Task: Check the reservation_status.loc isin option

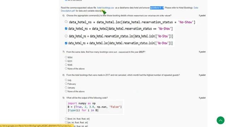Action: click(x=66, y=36)
